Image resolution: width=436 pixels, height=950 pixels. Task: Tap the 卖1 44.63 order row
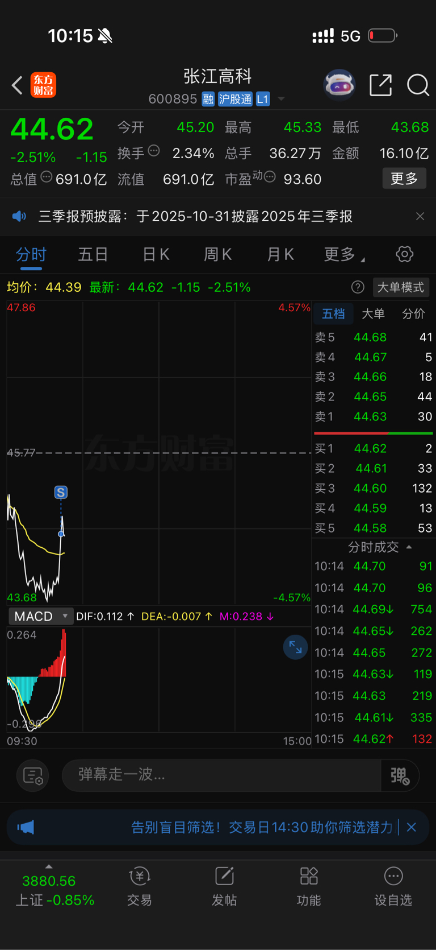coord(374,416)
